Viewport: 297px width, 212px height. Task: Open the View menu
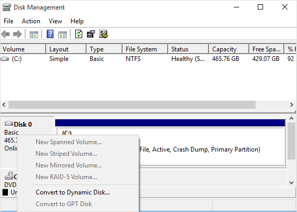[x=55, y=21]
